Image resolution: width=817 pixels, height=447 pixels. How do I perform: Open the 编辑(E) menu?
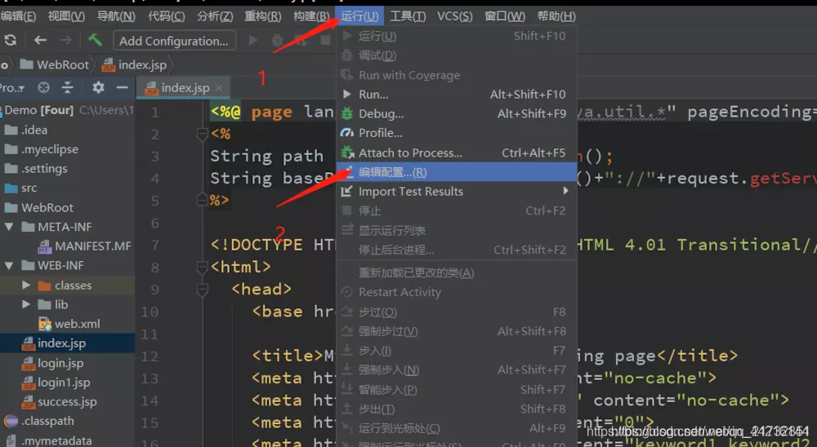click(x=18, y=16)
